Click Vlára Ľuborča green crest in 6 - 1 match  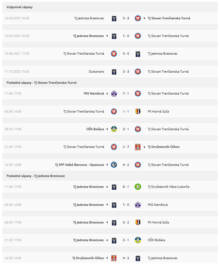click(138, 187)
